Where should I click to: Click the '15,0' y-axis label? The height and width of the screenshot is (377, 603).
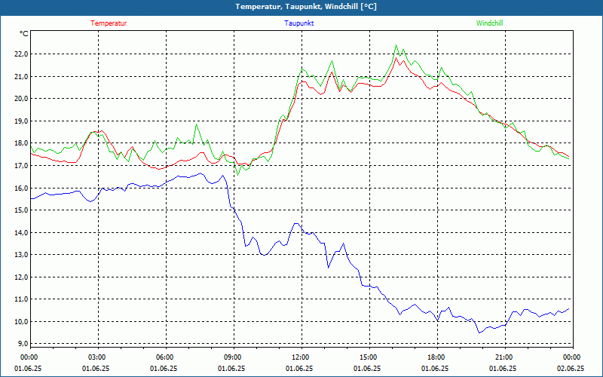click(x=21, y=210)
